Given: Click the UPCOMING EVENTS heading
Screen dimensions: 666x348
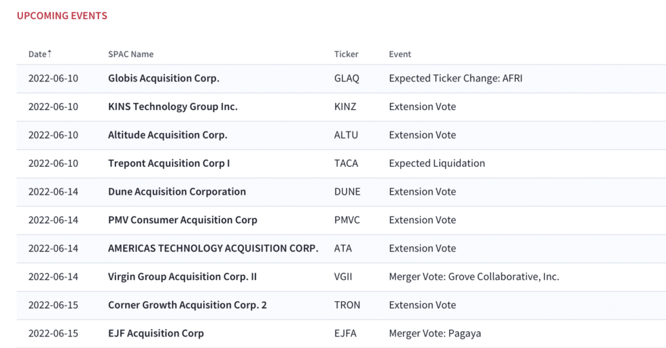Looking at the screenshot, I should [x=62, y=16].
